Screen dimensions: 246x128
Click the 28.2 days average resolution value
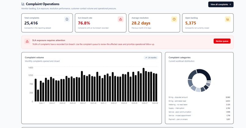pos(141,23)
